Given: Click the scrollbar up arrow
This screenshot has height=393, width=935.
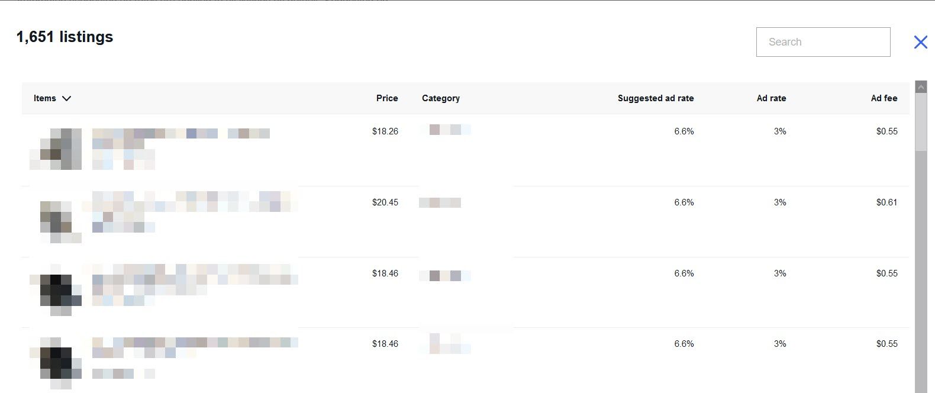Looking at the screenshot, I should click(921, 87).
